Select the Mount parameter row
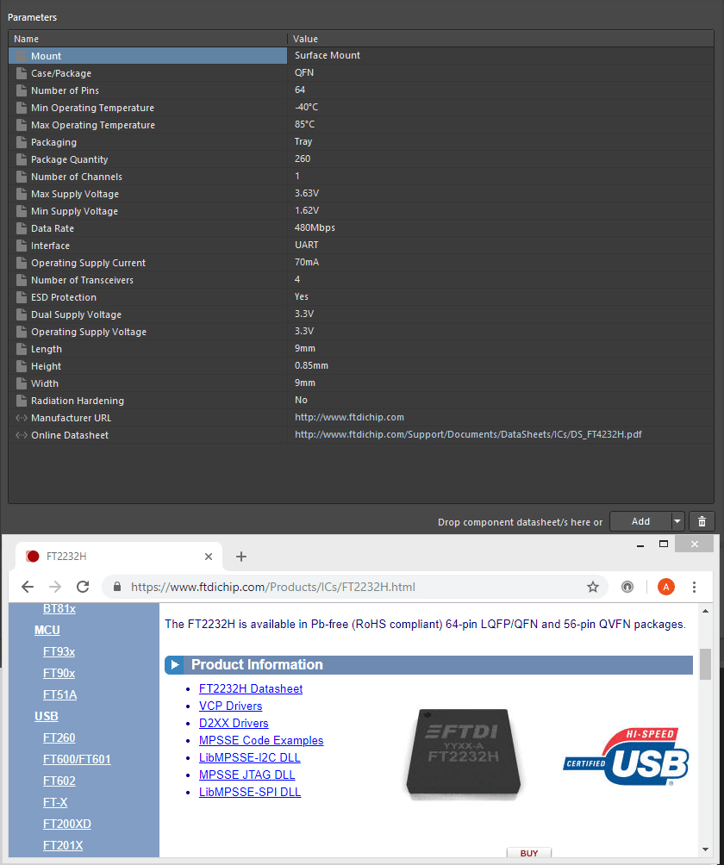The image size is (724, 865). pyautogui.click(x=361, y=56)
